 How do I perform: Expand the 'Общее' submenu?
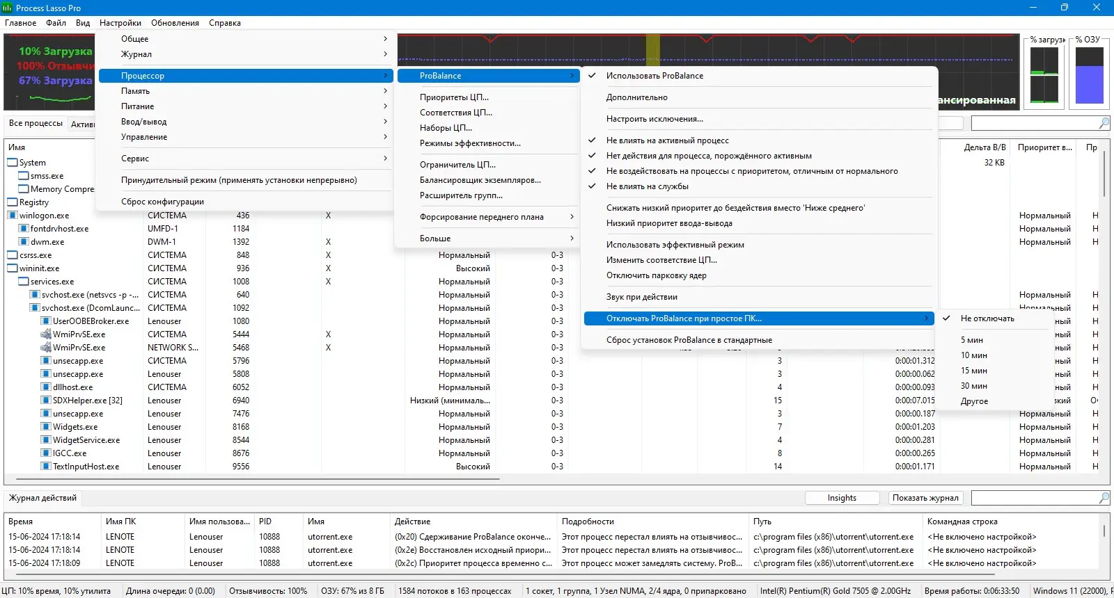click(x=246, y=39)
